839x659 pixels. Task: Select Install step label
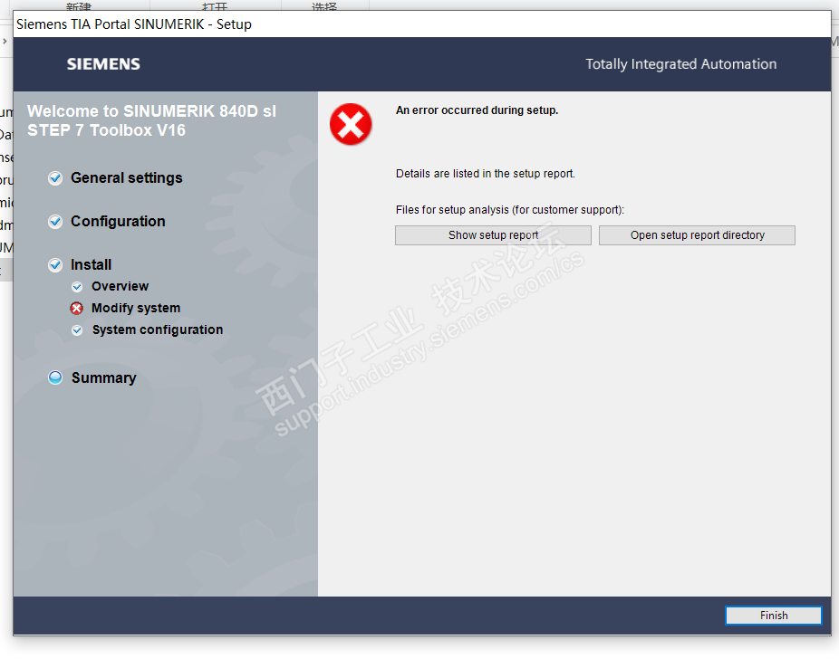(x=91, y=264)
